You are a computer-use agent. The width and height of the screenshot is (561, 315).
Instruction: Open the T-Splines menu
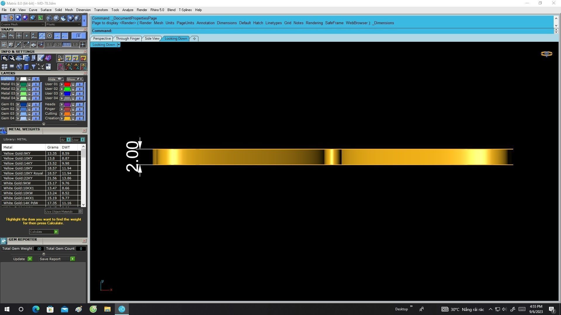coord(185,10)
